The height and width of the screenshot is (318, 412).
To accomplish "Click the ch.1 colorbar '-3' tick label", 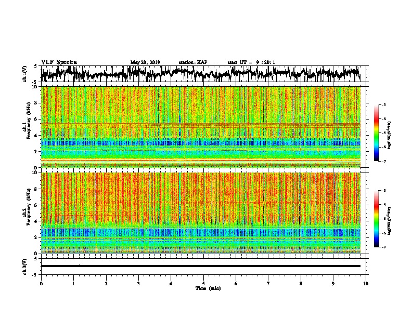I will (x=383, y=105).
